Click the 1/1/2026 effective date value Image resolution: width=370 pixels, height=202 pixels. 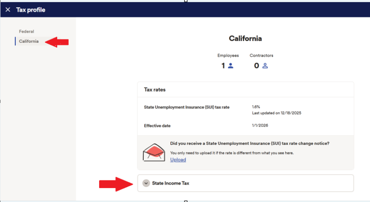coord(260,125)
